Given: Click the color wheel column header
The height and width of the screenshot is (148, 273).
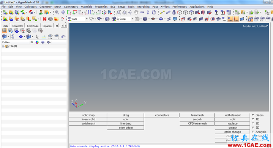Looking at the screenshot, I should click(x=37, y=42).
